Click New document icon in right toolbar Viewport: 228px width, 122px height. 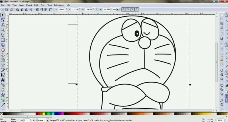pyautogui.click(x=222, y=15)
